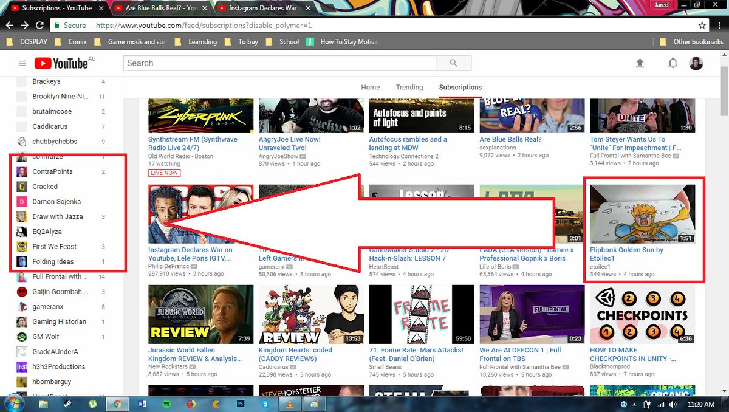
Task: Click the browser forward arrow
Action: (24, 26)
